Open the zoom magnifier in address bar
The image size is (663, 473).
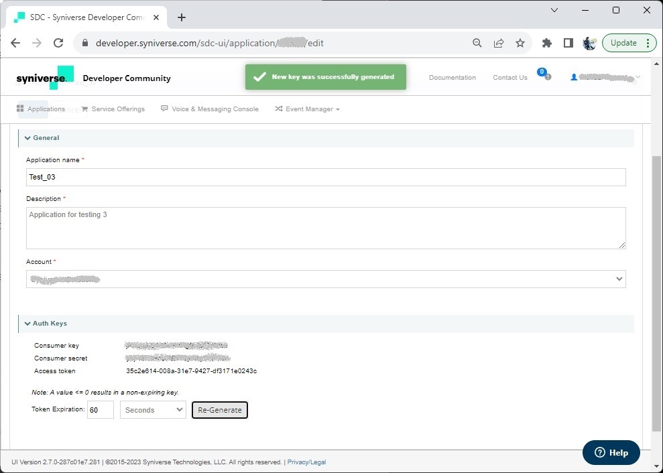(x=477, y=43)
